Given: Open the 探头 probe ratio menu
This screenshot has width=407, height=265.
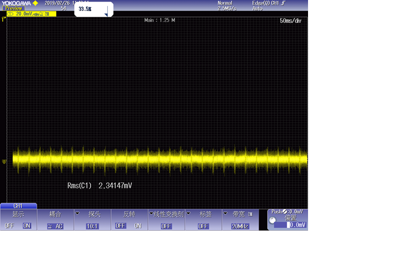Looking at the screenshot, I should [x=92, y=220].
